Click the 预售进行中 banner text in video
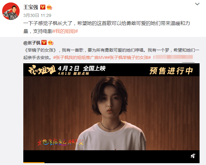Image resolution: width=206 pixels, height=165 pixels. (171, 71)
